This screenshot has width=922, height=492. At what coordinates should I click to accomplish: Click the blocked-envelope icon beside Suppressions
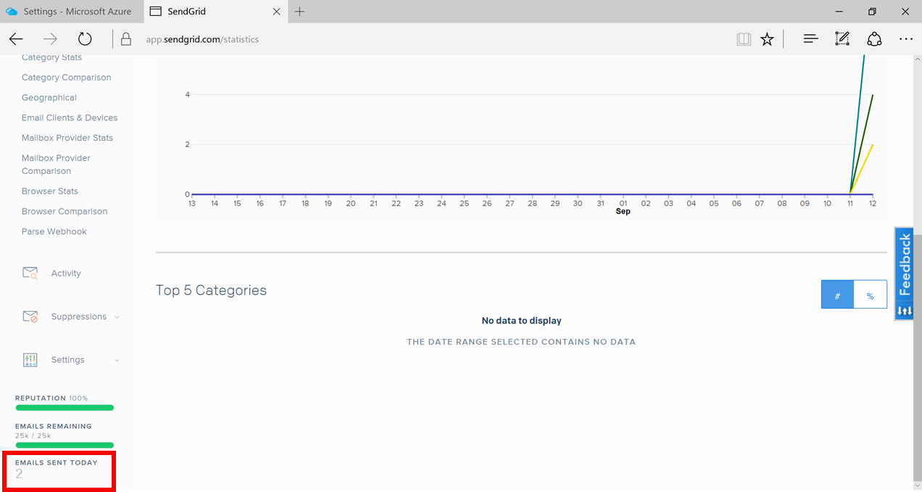coord(30,317)
